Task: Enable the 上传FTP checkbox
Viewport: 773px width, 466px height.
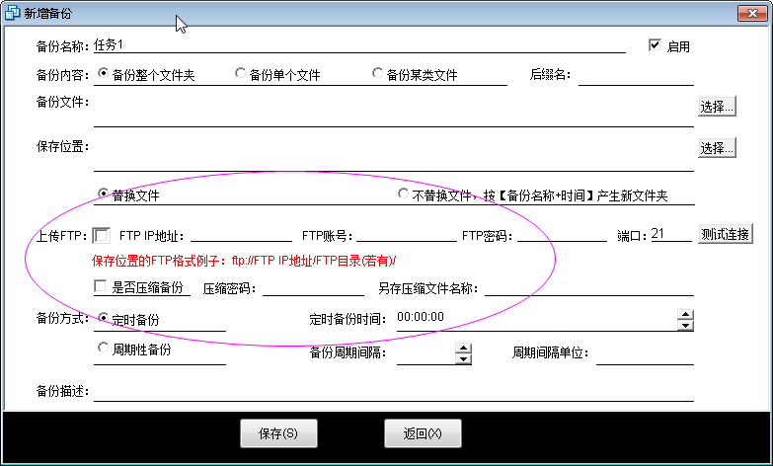Action: [102, 235]
